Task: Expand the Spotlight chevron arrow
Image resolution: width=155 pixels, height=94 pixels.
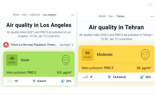Action: pos(73,45)
